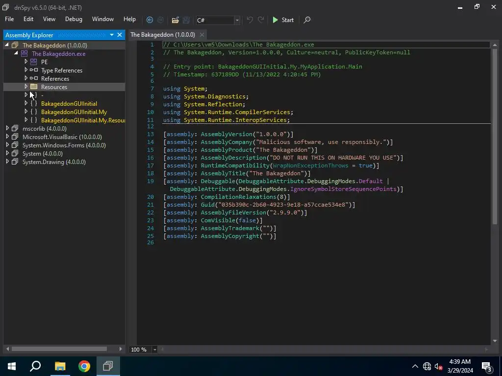Open the View menu
Viewport: 502px width, 376px height.
pos(49,19)
